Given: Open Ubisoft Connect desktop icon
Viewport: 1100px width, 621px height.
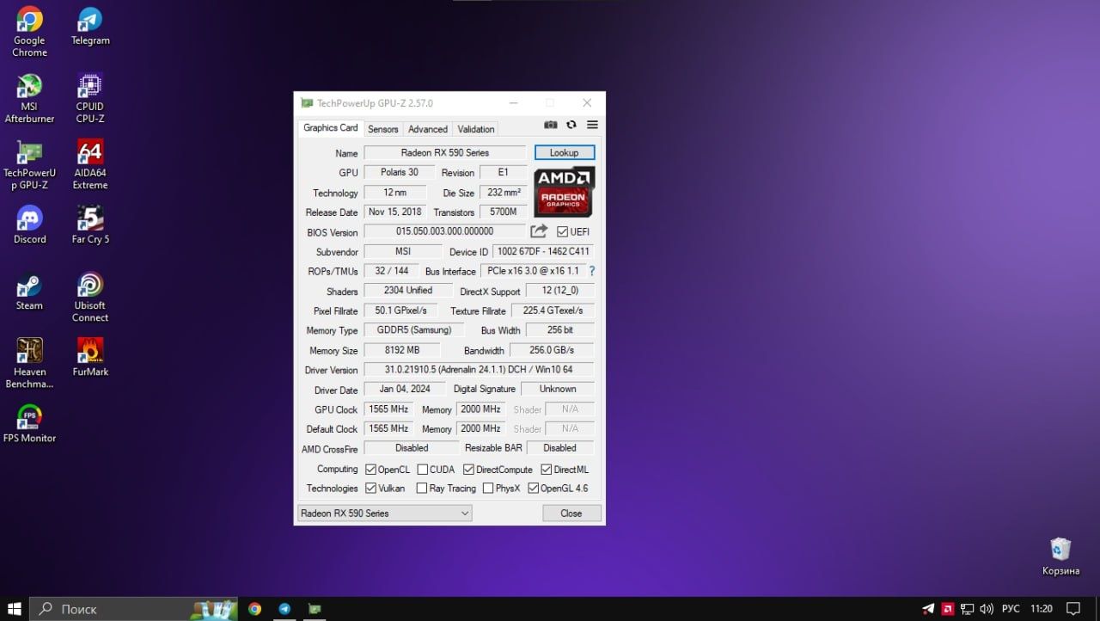Looking at the screenshot, I should coord(90,298).
